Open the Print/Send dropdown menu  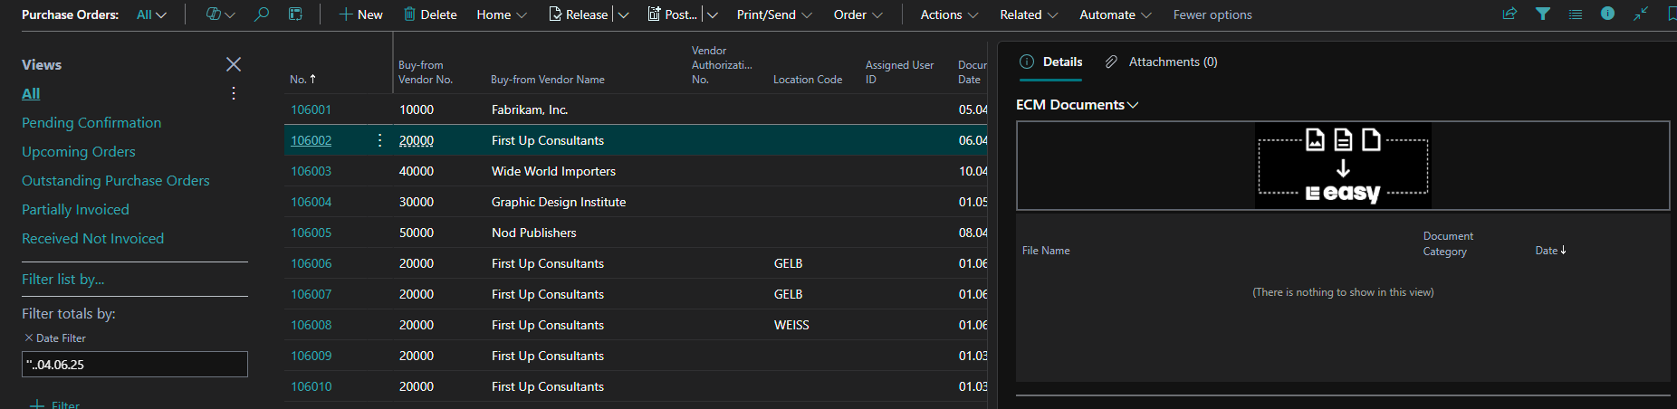coord(774,14)
